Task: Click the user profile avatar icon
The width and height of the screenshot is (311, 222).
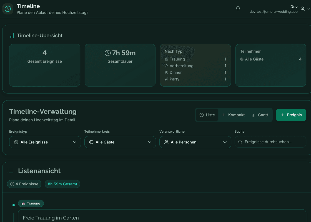Action: [302, 9]
